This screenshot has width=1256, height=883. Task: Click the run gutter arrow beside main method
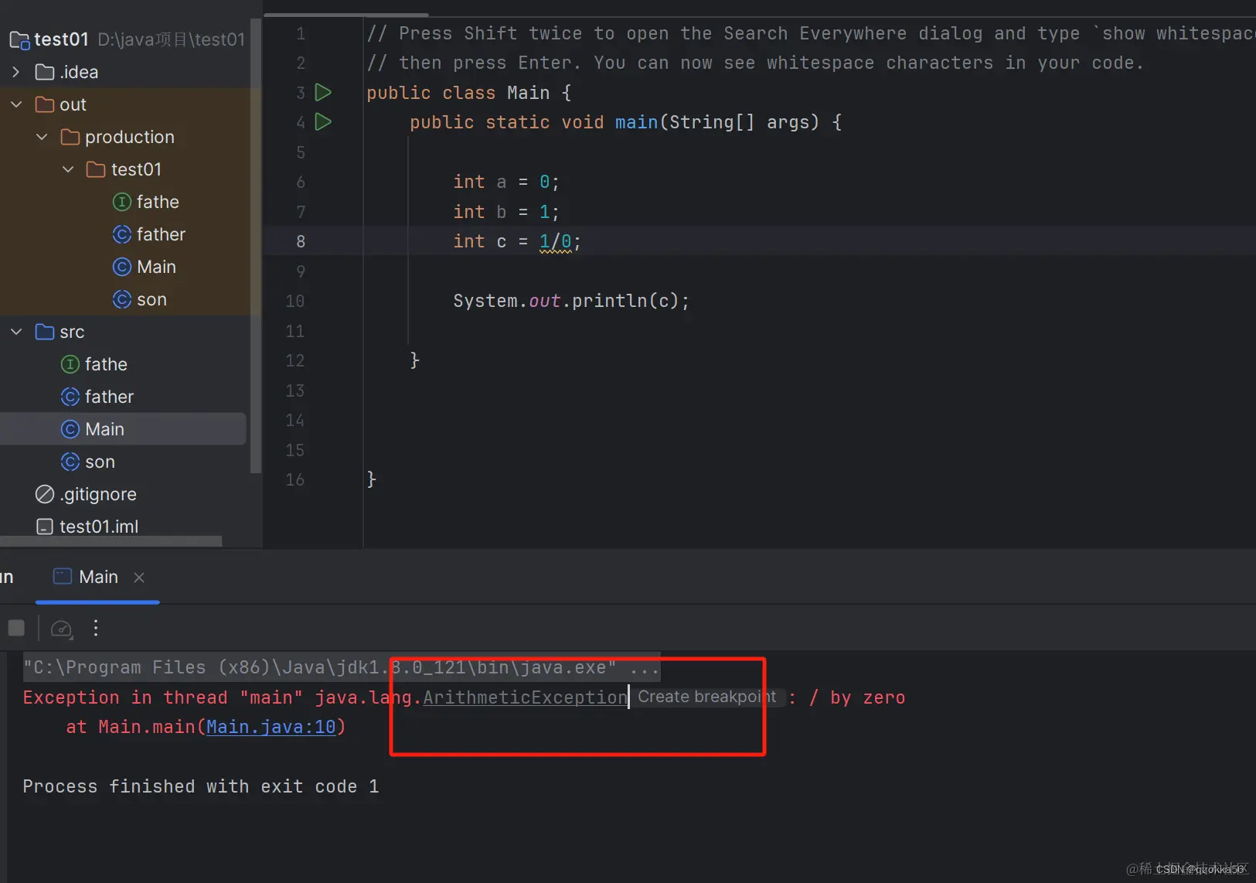click(x=323, y=122)
